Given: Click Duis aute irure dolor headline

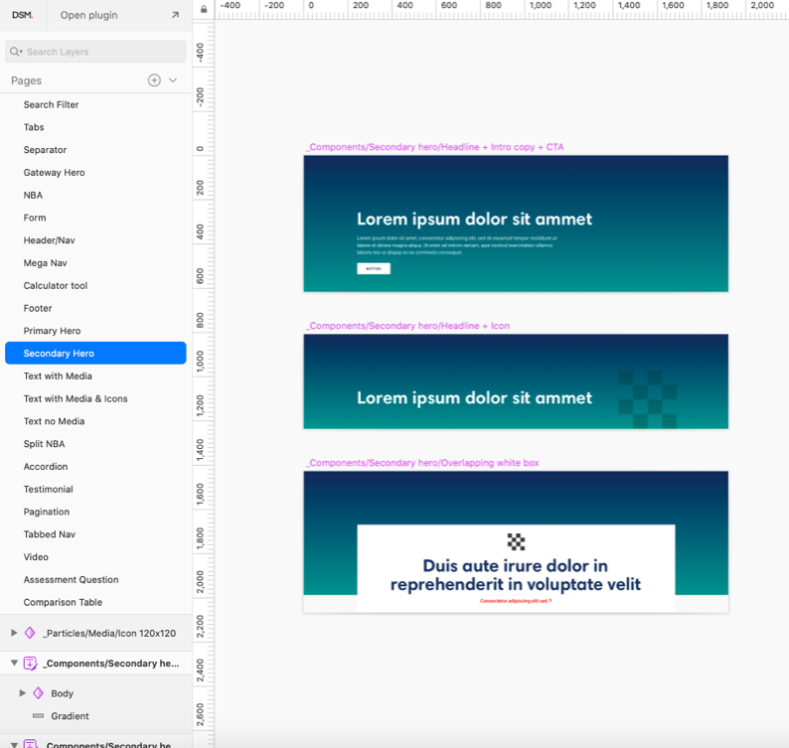Looking at the screenshot, I should pos(516,575).
